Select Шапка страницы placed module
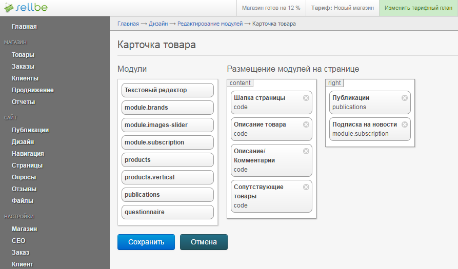 (271, 102)
